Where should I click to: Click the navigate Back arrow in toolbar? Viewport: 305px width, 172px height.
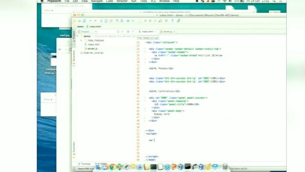point(128,21)
